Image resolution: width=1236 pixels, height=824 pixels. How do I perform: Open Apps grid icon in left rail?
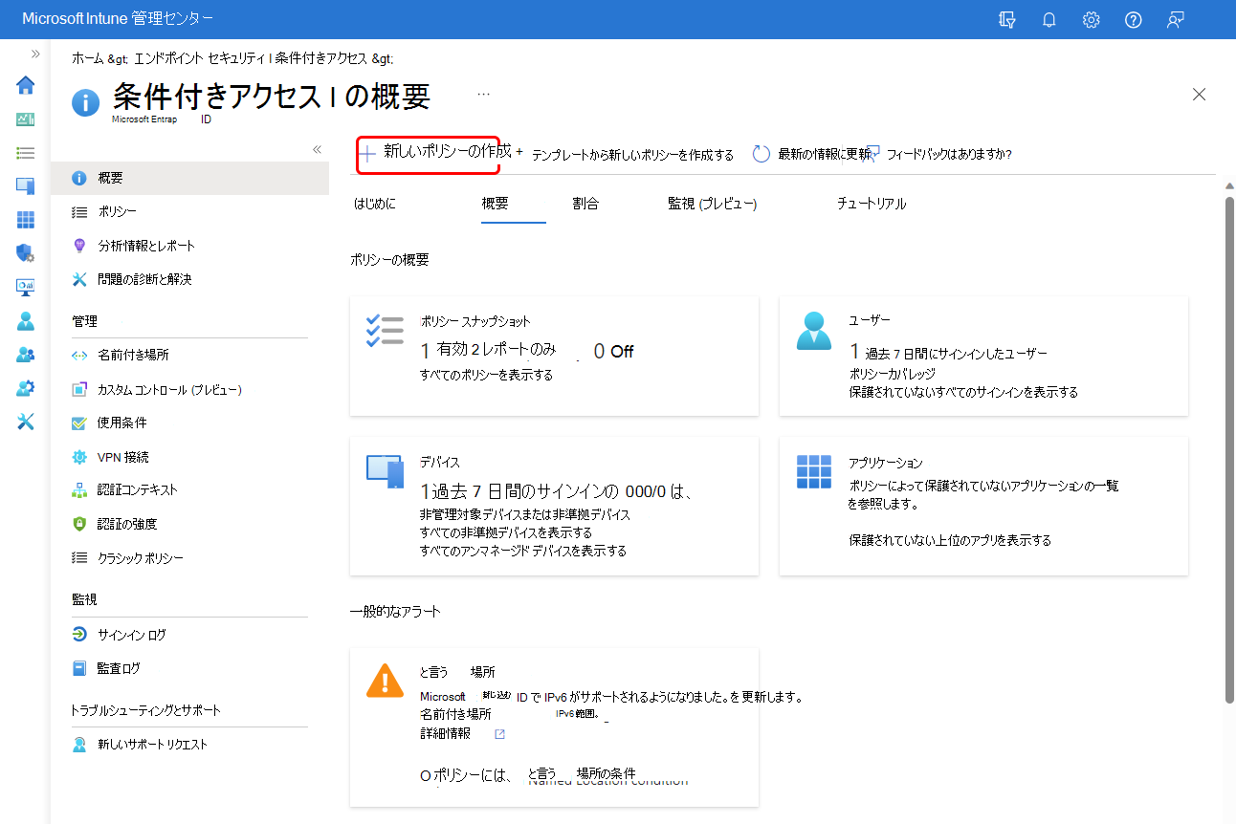(x=26, y=220)
